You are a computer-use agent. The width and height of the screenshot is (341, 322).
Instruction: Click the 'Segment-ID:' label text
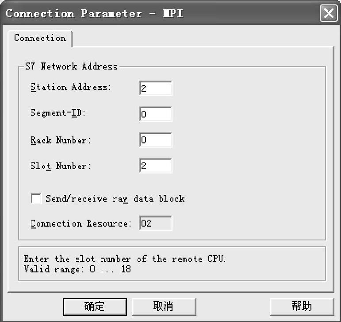(x=58, y=113)
